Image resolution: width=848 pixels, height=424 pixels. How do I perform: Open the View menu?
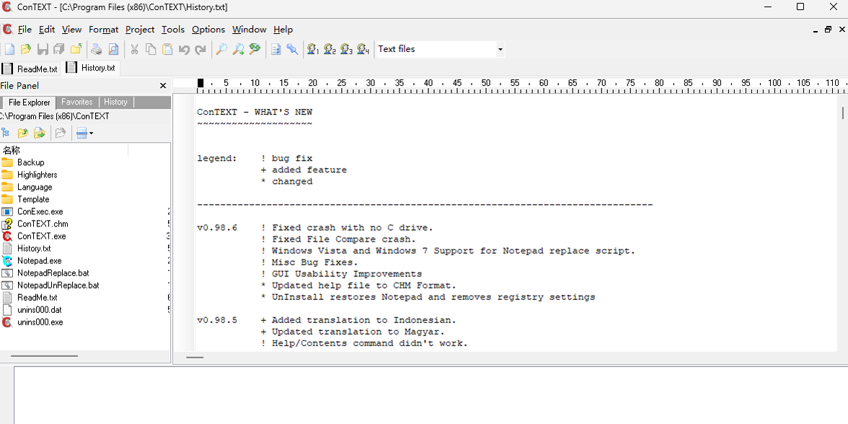pyautogui.click(x=71, y=30)
